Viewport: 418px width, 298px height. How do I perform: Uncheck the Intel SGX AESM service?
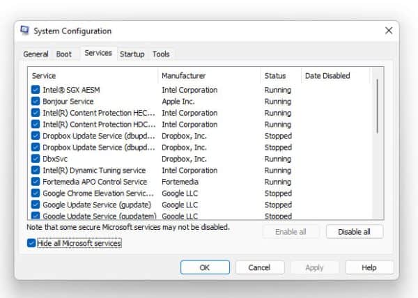pyautogui.click(x=36, y=90)
